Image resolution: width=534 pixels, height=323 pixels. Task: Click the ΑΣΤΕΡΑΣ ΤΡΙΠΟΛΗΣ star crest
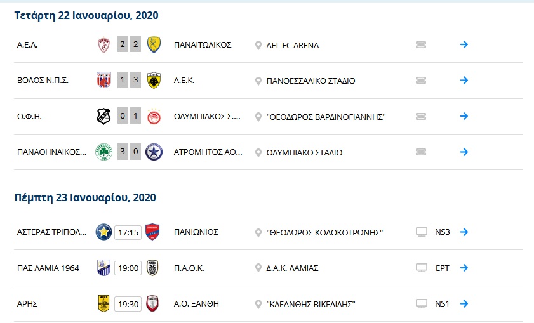tap(104, 232)
